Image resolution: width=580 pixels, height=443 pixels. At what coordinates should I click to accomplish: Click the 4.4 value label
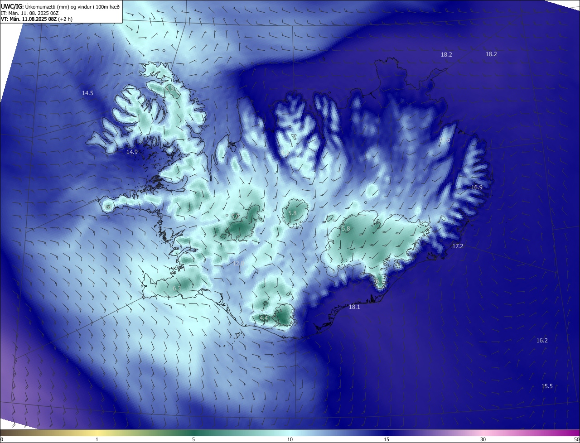[x=264, y=318]
